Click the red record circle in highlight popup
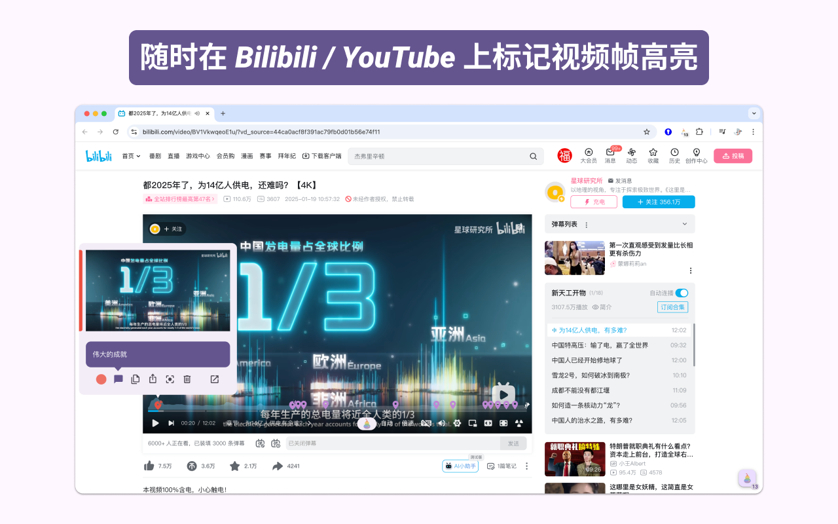 pyautogui.click(x=101, y=379)
